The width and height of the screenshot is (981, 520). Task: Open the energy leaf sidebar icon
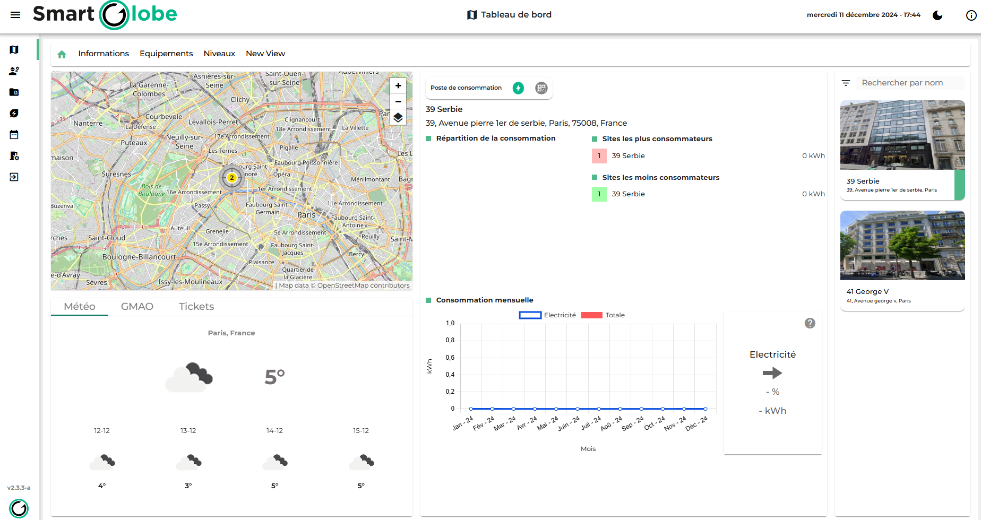coord(14,114)
